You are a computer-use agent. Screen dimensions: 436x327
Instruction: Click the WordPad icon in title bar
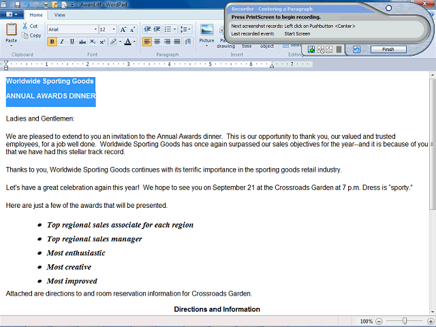click(4, 5)
